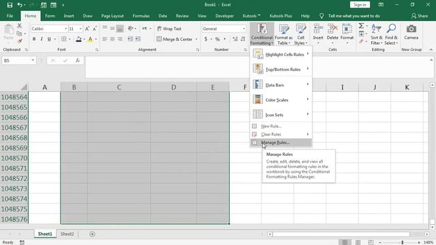Image resolution: width=436 pixels, height=245 pixels.
Task: Click the Decrease Decimal icon
Action: (243, 39)
